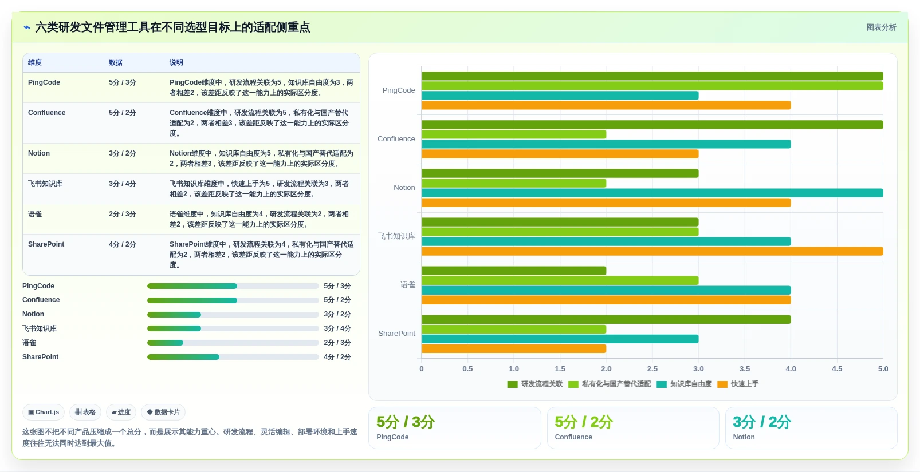Screen dimensions: 920x472
Task: Toggle 研发流程关联 legend swatch
Action: (x=512, y=384)
